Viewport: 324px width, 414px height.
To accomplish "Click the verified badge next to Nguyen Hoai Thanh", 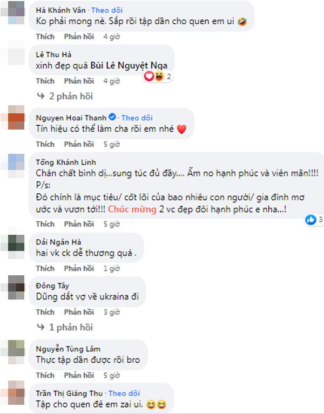I will [x=112, y=117].
